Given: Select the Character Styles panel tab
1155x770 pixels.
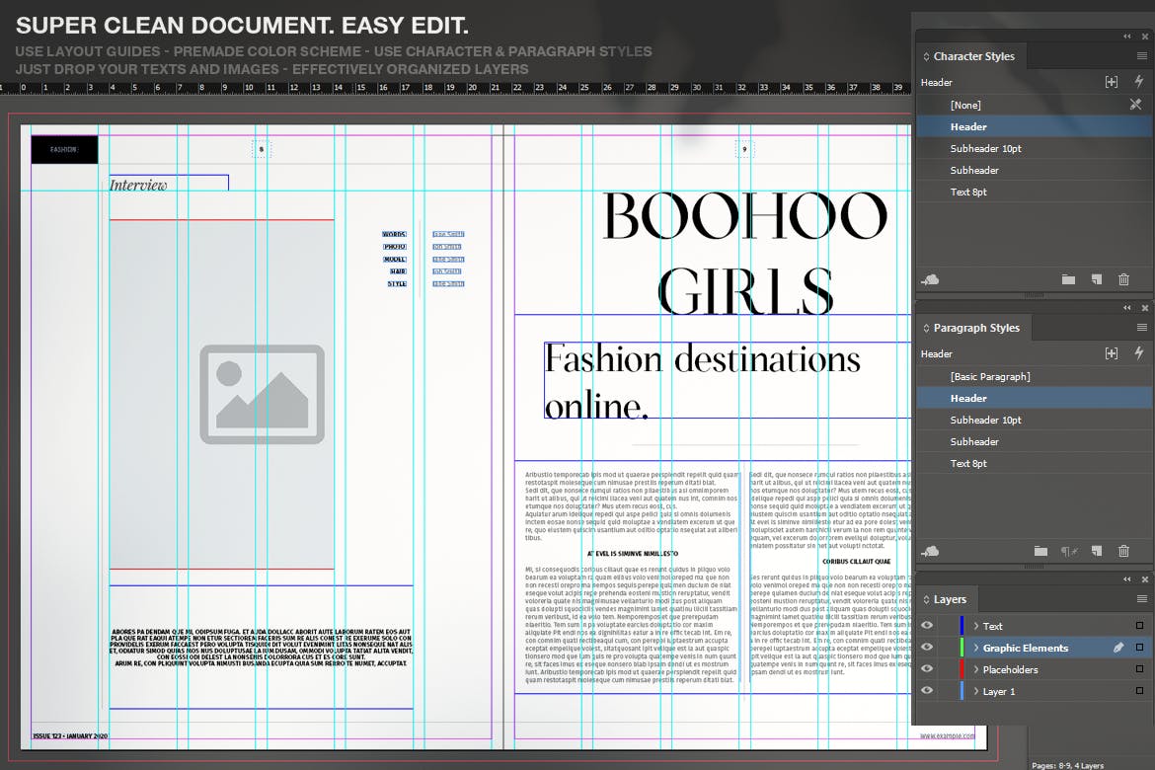Looking at the screenshot, I should click(x=973, y=56).
